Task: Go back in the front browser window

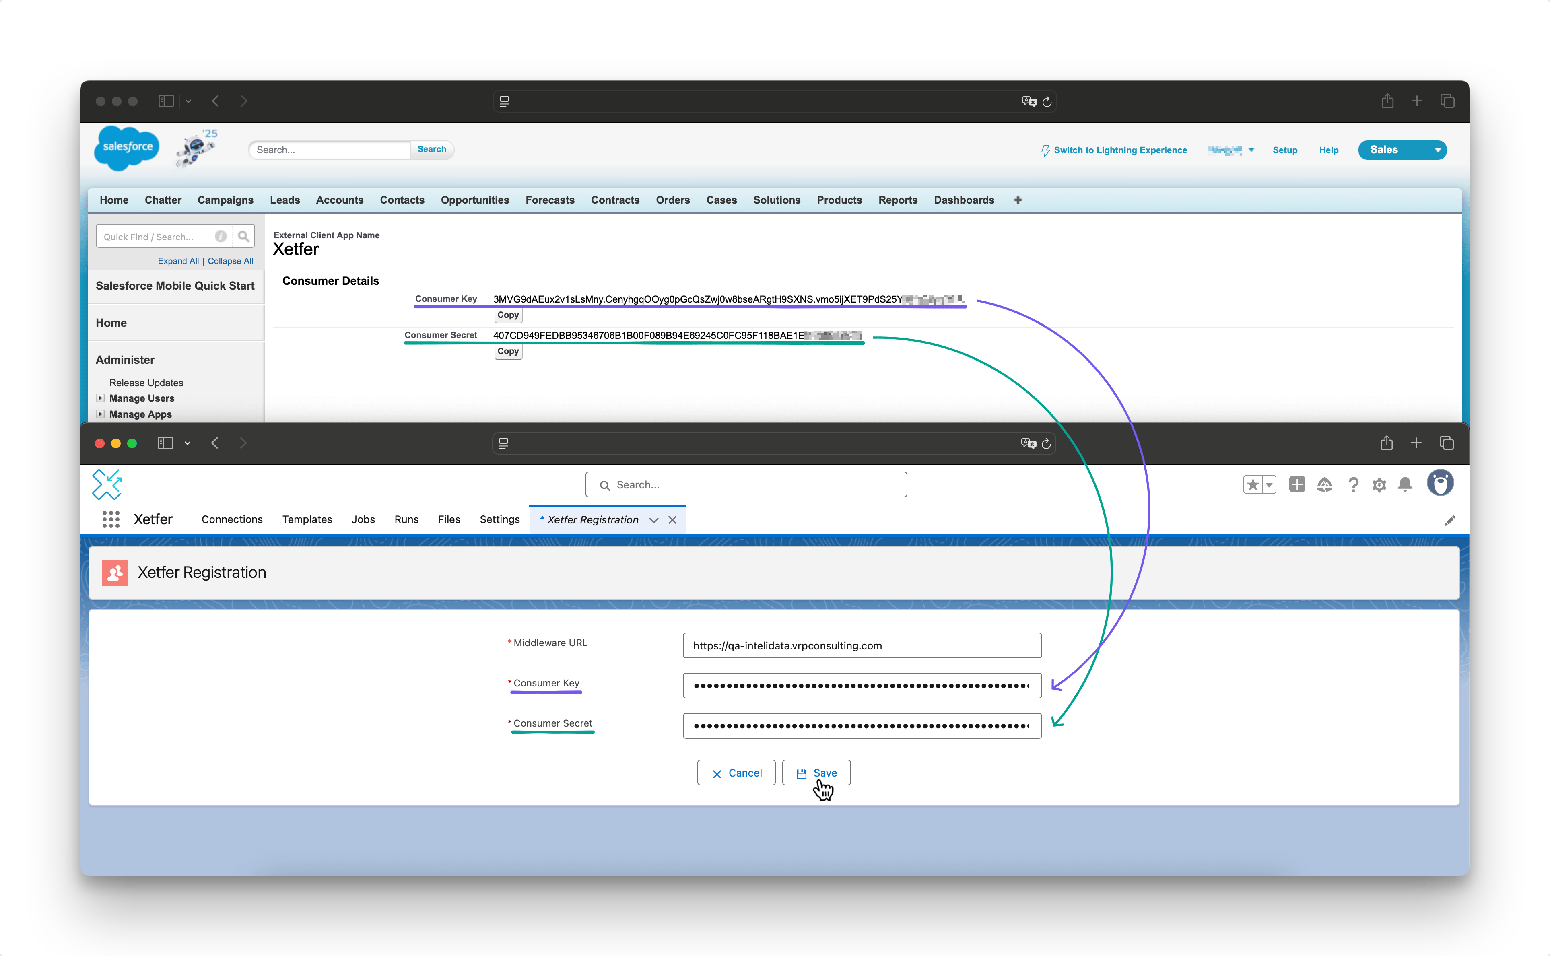Action: 215,443
